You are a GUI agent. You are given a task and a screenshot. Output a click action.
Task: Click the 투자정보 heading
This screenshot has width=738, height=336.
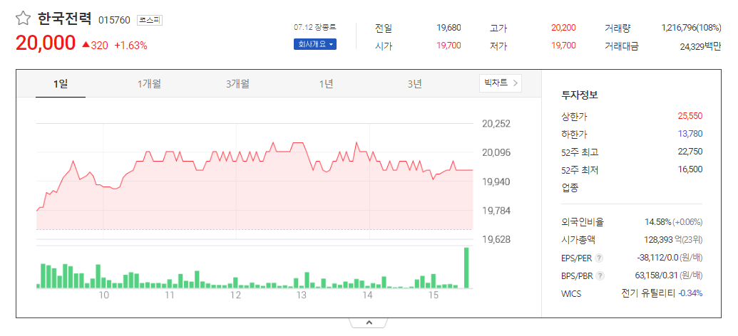[x=580, y=95]
